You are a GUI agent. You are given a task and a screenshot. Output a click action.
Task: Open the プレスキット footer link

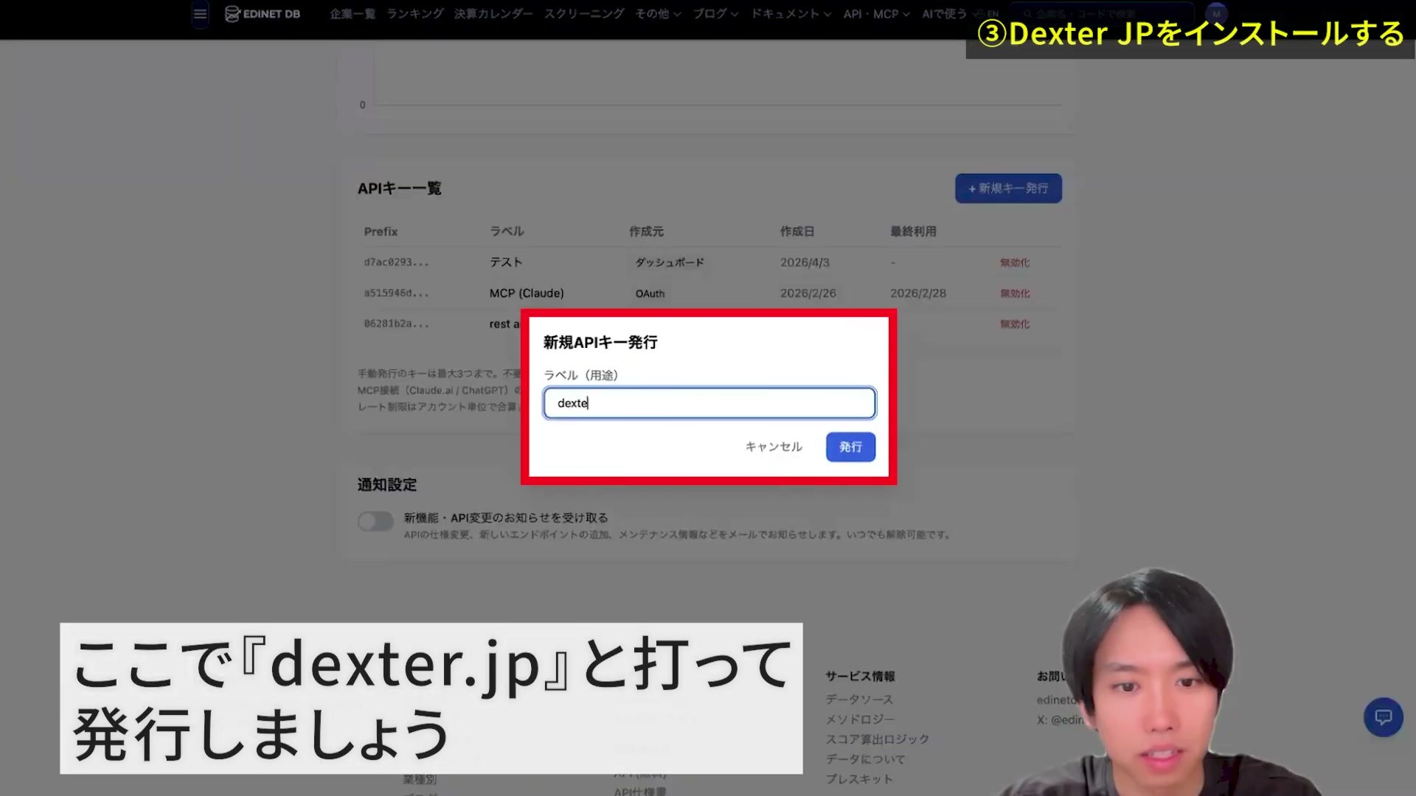pos(859,779)
